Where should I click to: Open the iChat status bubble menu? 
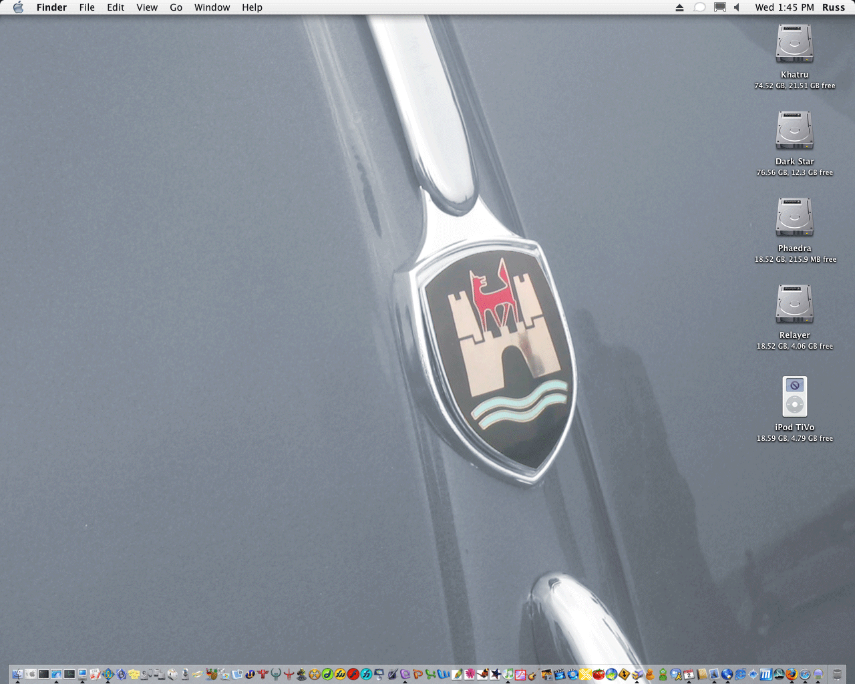pyautogui.click(x=699, y=7)
